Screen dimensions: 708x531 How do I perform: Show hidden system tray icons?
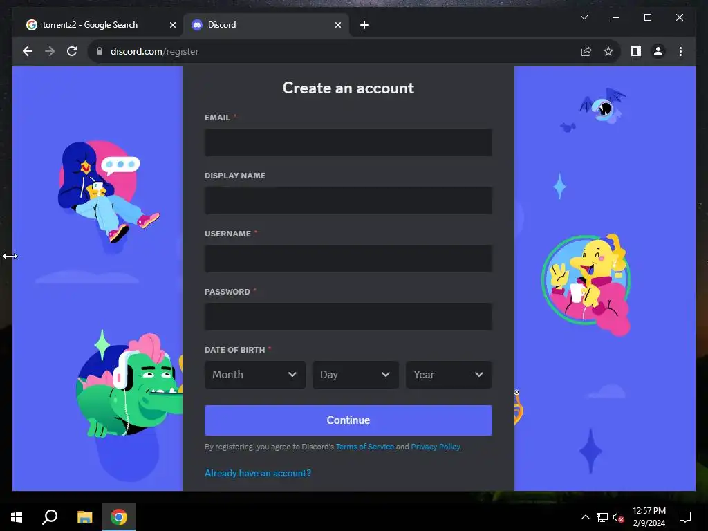pyautogui.click(x=585, y=517)
